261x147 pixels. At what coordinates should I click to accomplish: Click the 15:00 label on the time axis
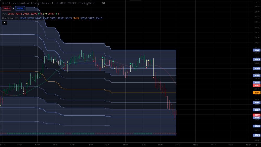pyautogui.click(x=195, y=145)
